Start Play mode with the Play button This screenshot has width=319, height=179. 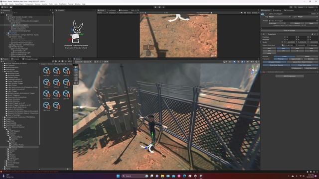[x=156, y=7]
